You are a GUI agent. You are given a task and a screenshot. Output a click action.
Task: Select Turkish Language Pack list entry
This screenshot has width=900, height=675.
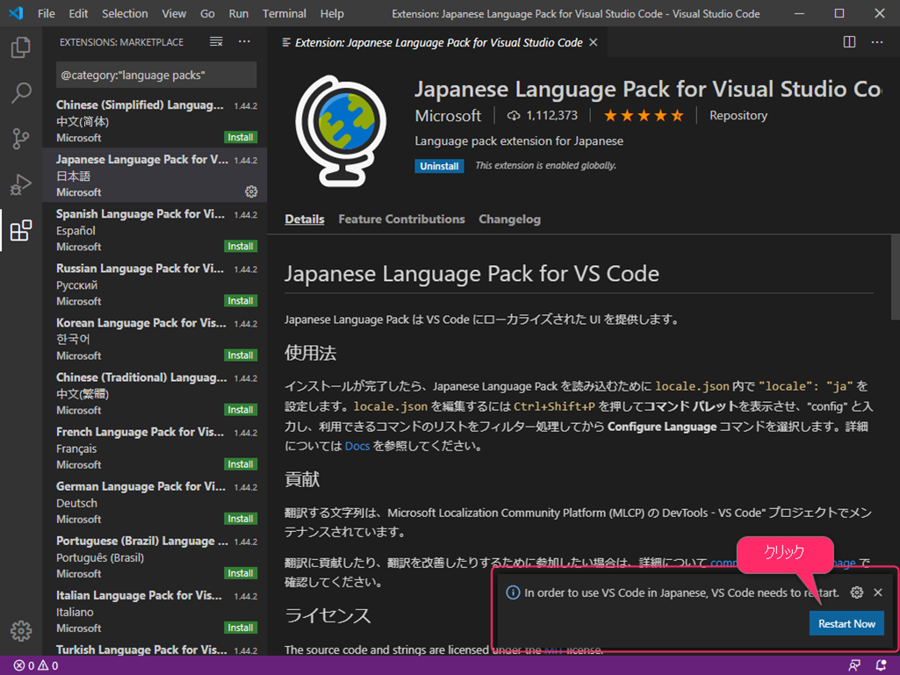pyautogui.click(x=155, y=650)
